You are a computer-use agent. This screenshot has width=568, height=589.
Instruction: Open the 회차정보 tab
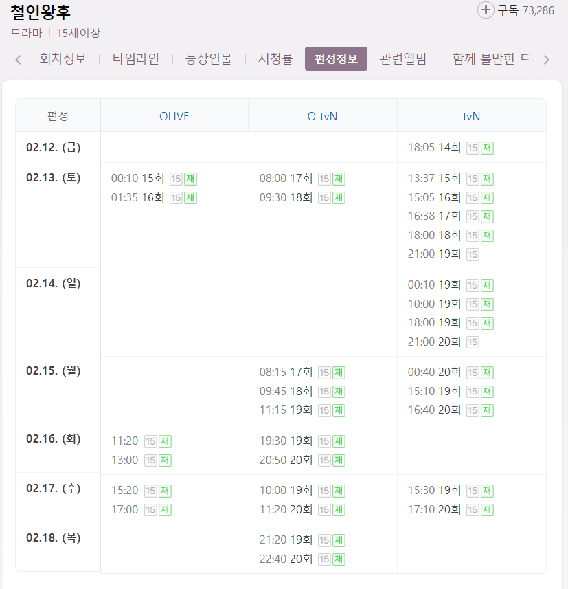pyautogui.click(x=63, y=59)
